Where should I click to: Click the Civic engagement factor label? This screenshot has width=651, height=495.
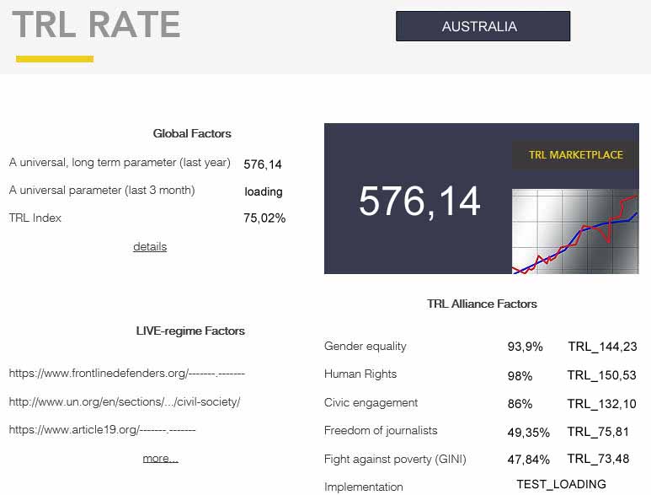(371, 403)
